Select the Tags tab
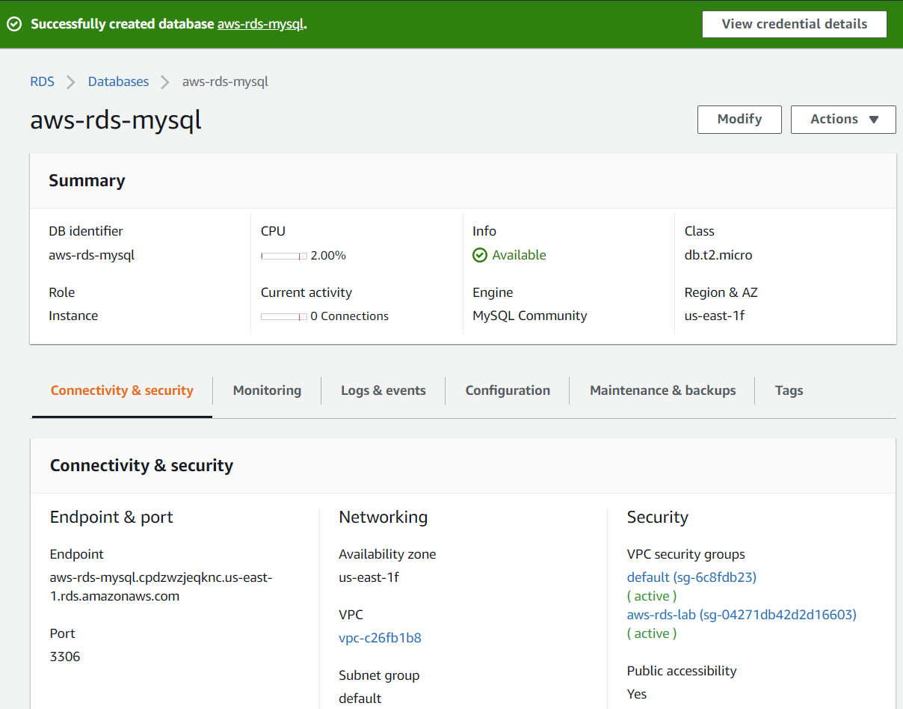This screenshot has width=903, height=709. point(789,390)
